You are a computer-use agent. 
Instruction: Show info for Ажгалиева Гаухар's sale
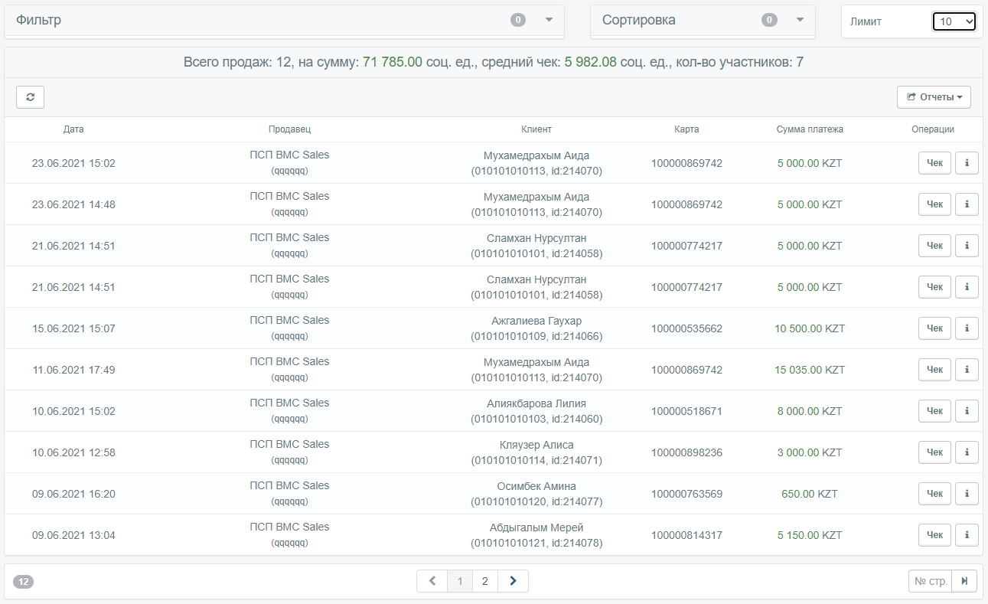[x=967, y=328]
